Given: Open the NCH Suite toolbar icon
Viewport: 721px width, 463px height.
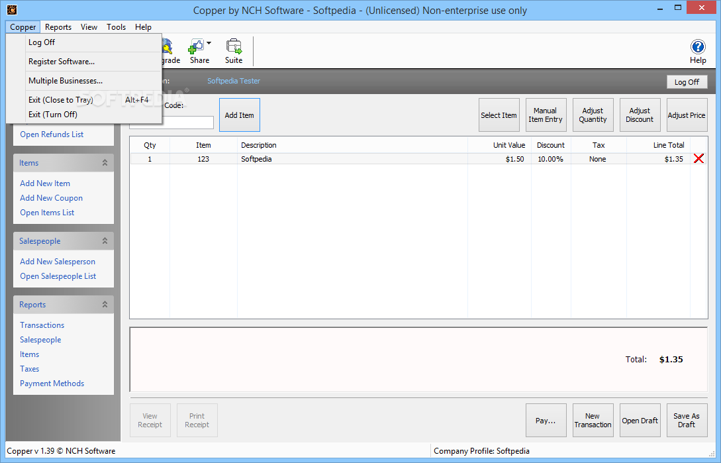Looking at the screenshot, I should [x=234, y=50].
